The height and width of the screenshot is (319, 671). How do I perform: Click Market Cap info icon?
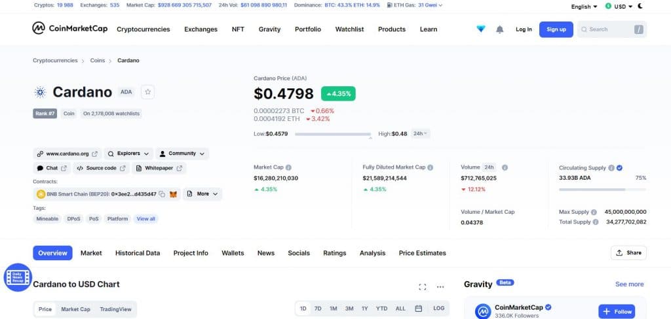click(x=288, y=167)
